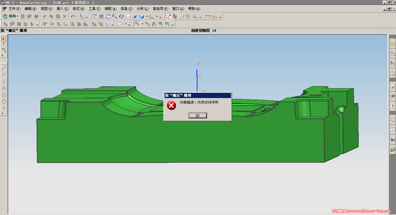This screenshot has height=215, width=396.
Task: Click the Save floppy disk icon
Action: (x=36, y=16)
